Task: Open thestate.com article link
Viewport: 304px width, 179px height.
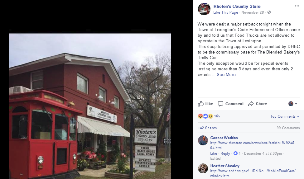Action: click(252, 145)
